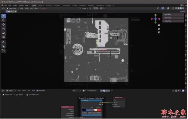The width and height of the screenshot is (188, 119).
Task: Click the Object Info node header
Action: 67,107
